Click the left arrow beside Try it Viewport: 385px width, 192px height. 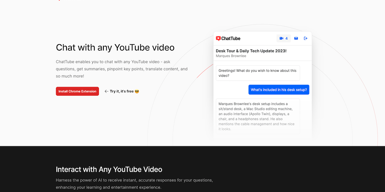pos(106,91)
